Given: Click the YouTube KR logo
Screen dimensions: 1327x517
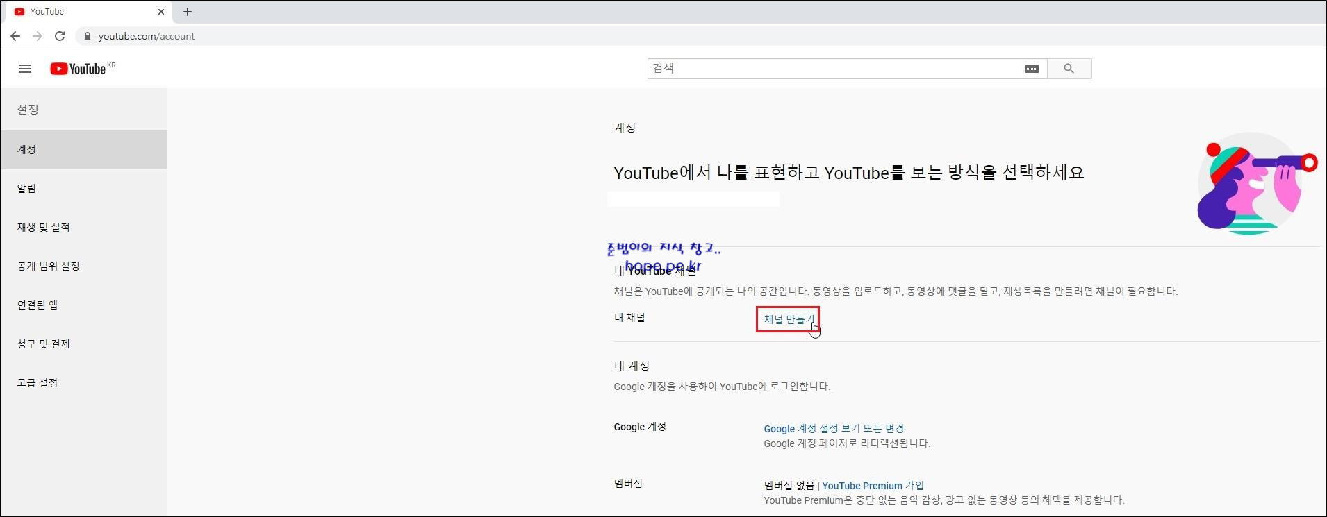Looking at the screenshot, I should click(x=83, y=69).
